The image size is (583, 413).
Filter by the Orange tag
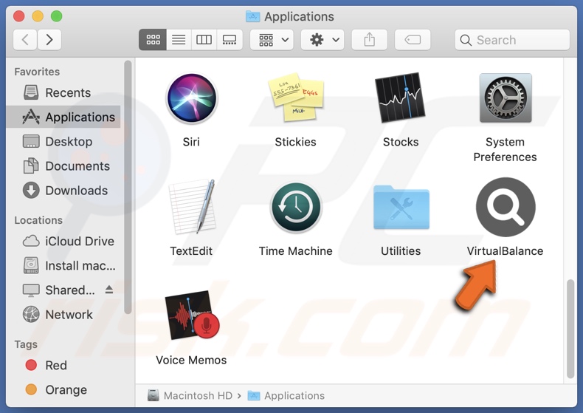pyautogui.click(x=63, y=389)
